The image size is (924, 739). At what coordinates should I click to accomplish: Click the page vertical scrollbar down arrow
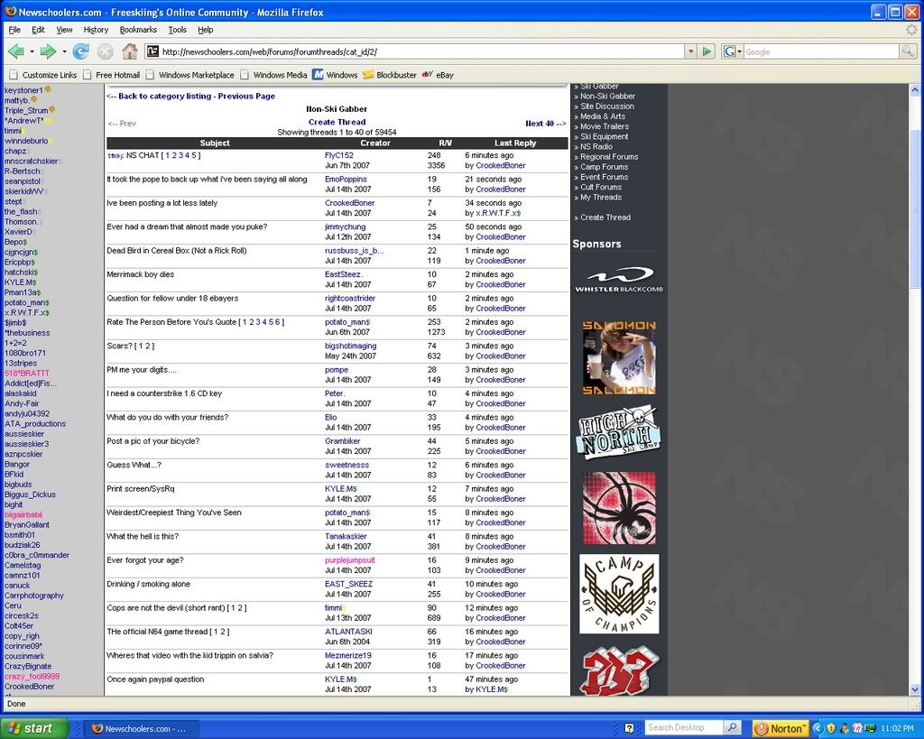click(x=916, y=689)
